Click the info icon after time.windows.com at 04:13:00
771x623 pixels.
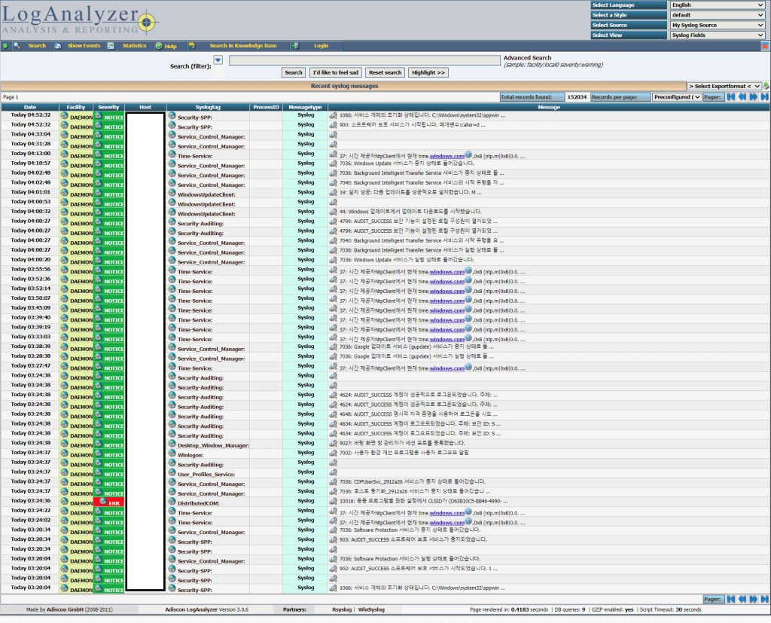[x=468, y=154]
